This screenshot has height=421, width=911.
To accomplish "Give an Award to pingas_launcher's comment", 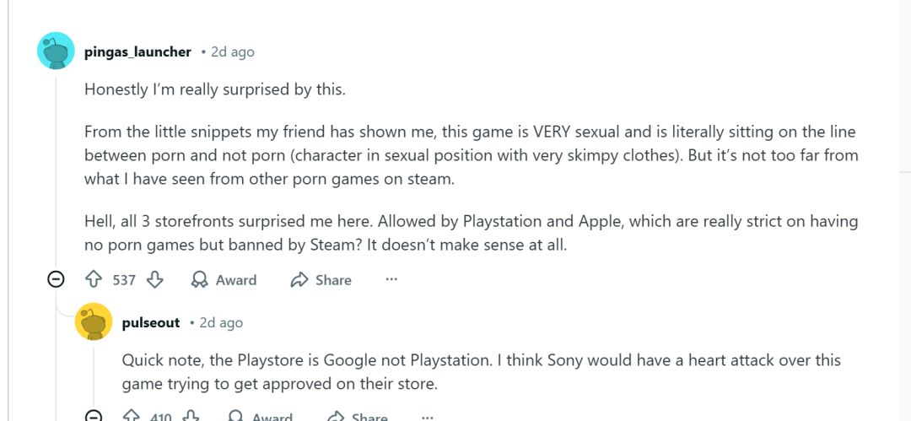I will pos(224,280).
